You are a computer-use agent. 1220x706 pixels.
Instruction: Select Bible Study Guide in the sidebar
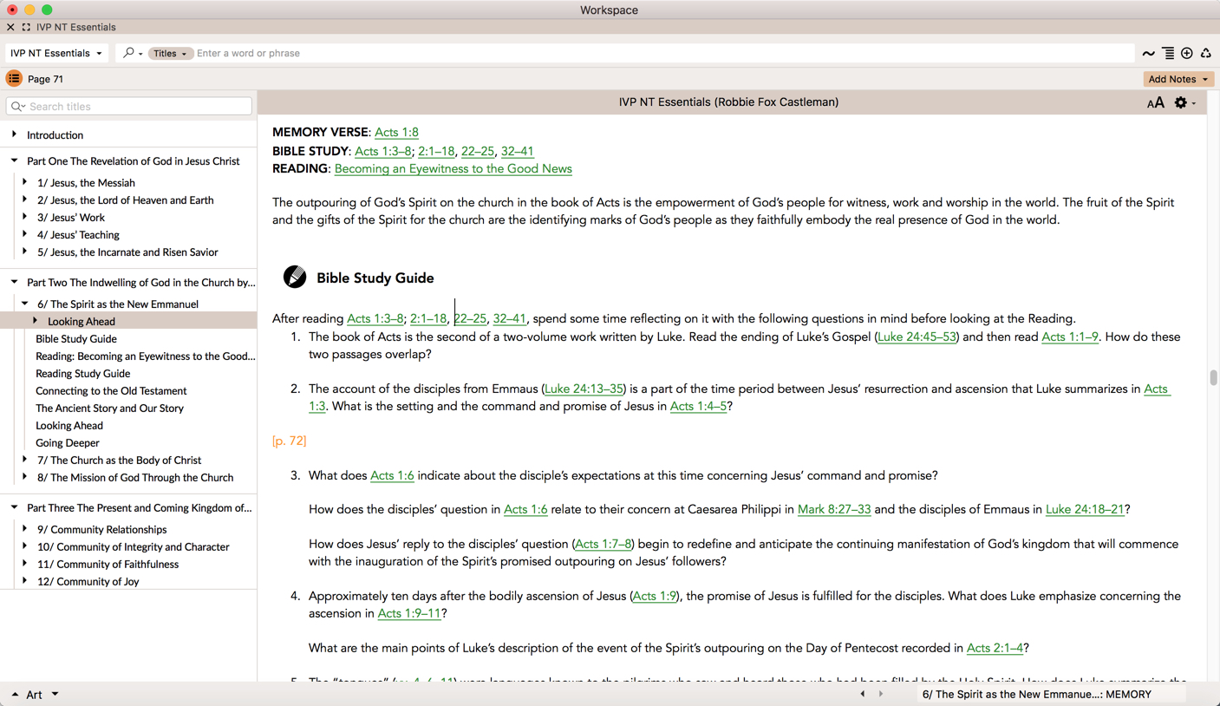(x=76, y=338)
